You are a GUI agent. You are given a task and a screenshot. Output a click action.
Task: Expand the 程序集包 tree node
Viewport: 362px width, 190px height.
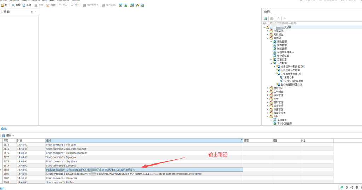tap(268, 31)
